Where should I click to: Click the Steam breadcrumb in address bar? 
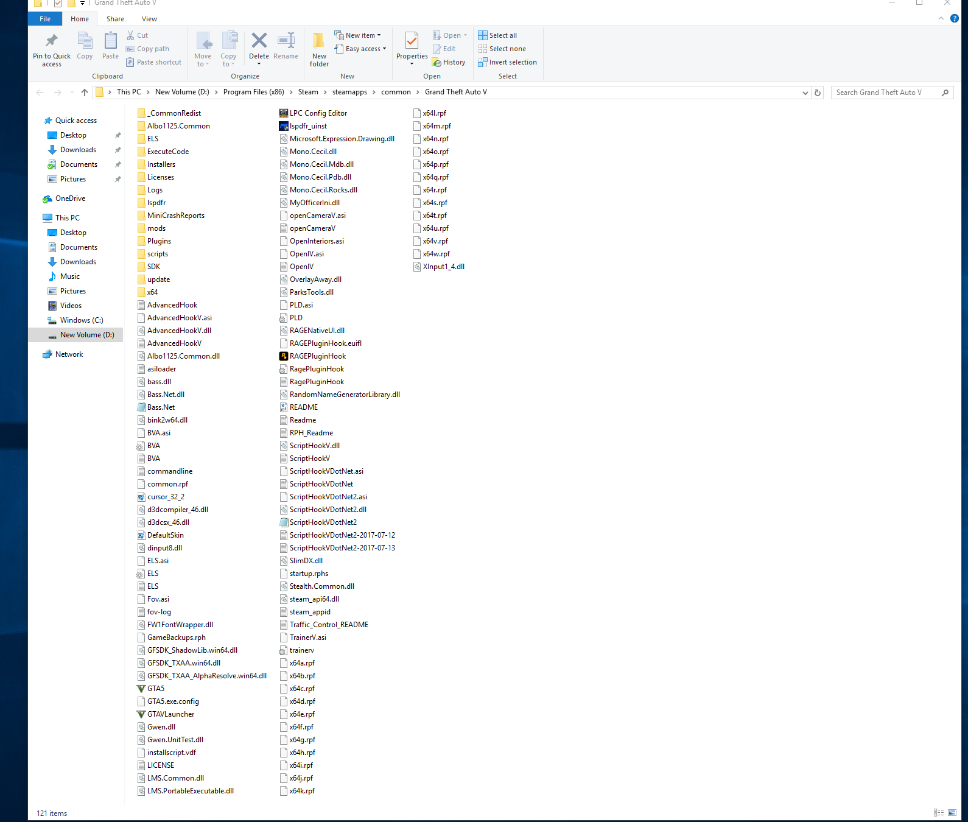[x=308, y=93]
